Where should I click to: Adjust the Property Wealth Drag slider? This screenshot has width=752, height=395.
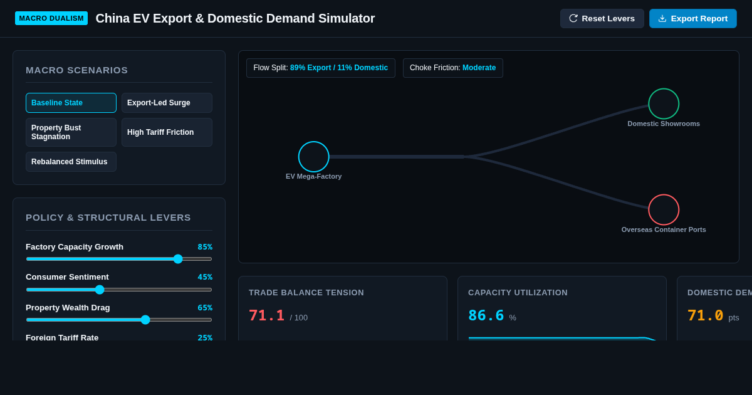(119, 320)
